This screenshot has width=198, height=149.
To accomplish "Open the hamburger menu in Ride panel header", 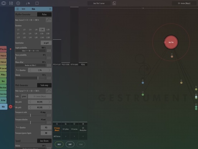I will (18, 9).
